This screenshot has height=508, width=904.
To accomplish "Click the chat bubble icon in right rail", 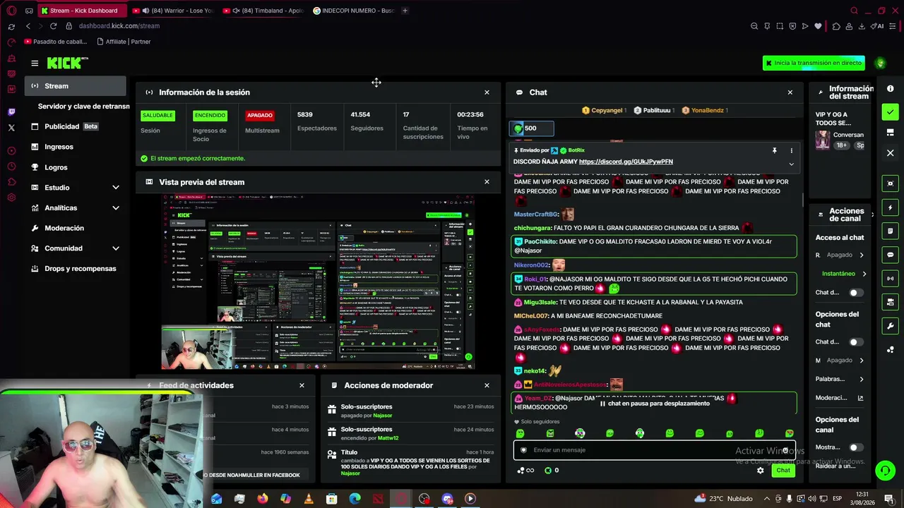I will (890, 255).
